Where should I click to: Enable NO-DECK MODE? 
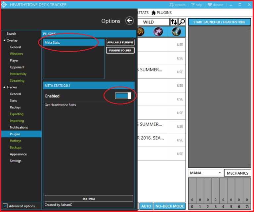[x=170, y=206]
